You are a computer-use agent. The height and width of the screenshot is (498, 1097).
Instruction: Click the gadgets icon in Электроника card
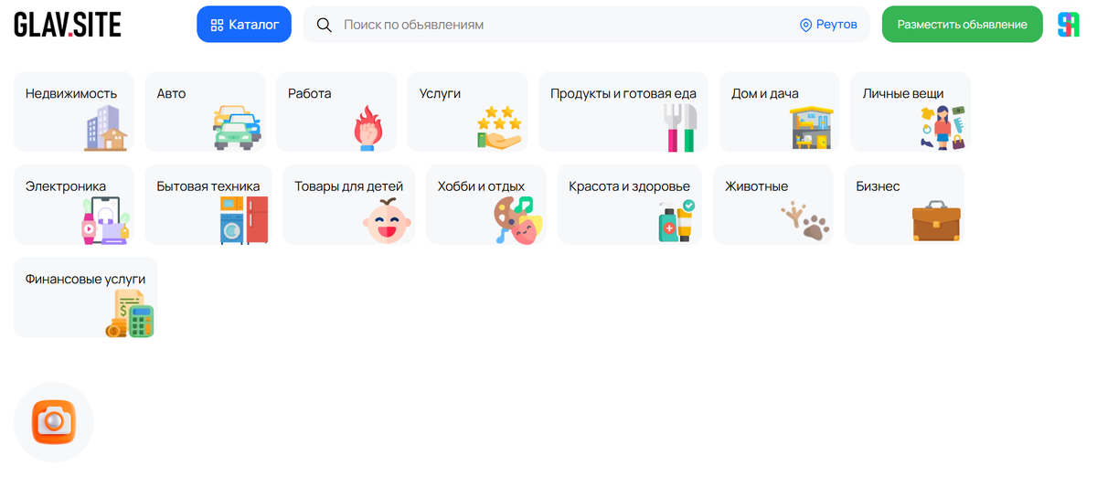point(105,220)
